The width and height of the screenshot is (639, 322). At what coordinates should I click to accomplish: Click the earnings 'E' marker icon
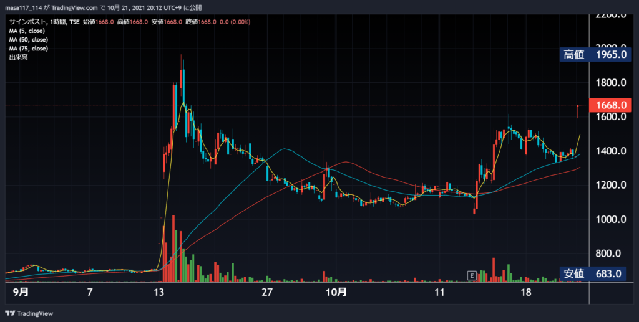coord(472,276)
